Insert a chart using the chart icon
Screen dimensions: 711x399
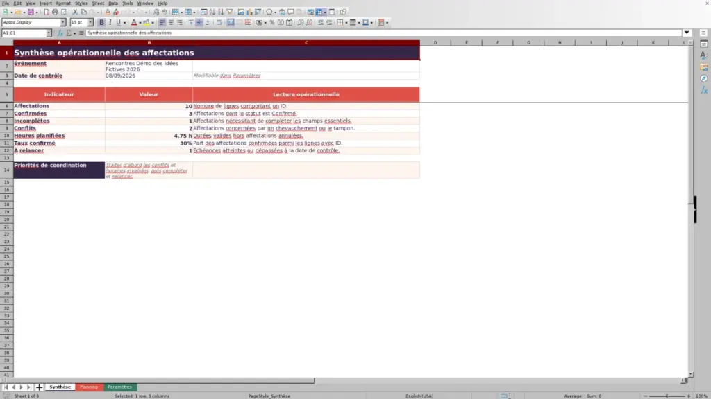coord(249,12)
